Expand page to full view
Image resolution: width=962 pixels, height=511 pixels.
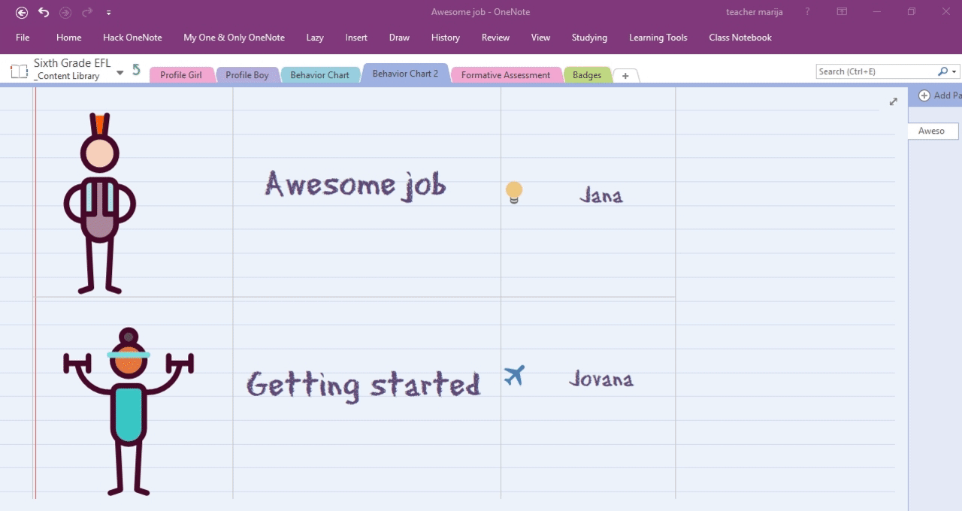coord(893,101)
